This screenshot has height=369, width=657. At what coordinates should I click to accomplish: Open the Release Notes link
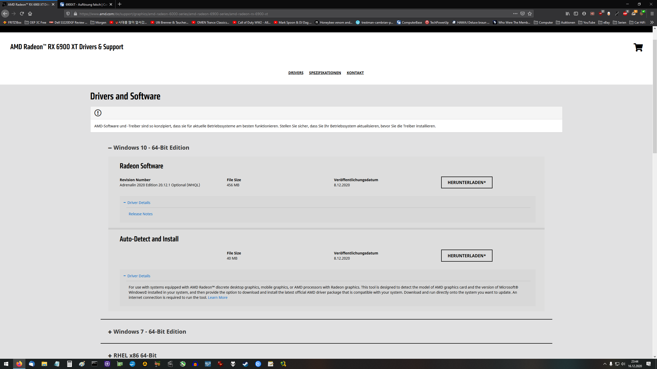pos(140,214)
